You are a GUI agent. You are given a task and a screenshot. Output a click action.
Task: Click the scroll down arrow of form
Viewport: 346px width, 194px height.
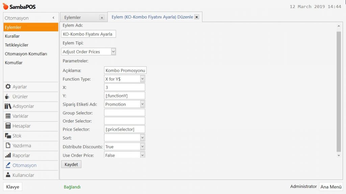[x=339, y=155]
